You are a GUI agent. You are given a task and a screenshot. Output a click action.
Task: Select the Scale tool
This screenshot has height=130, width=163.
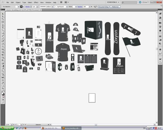point(3,49)
